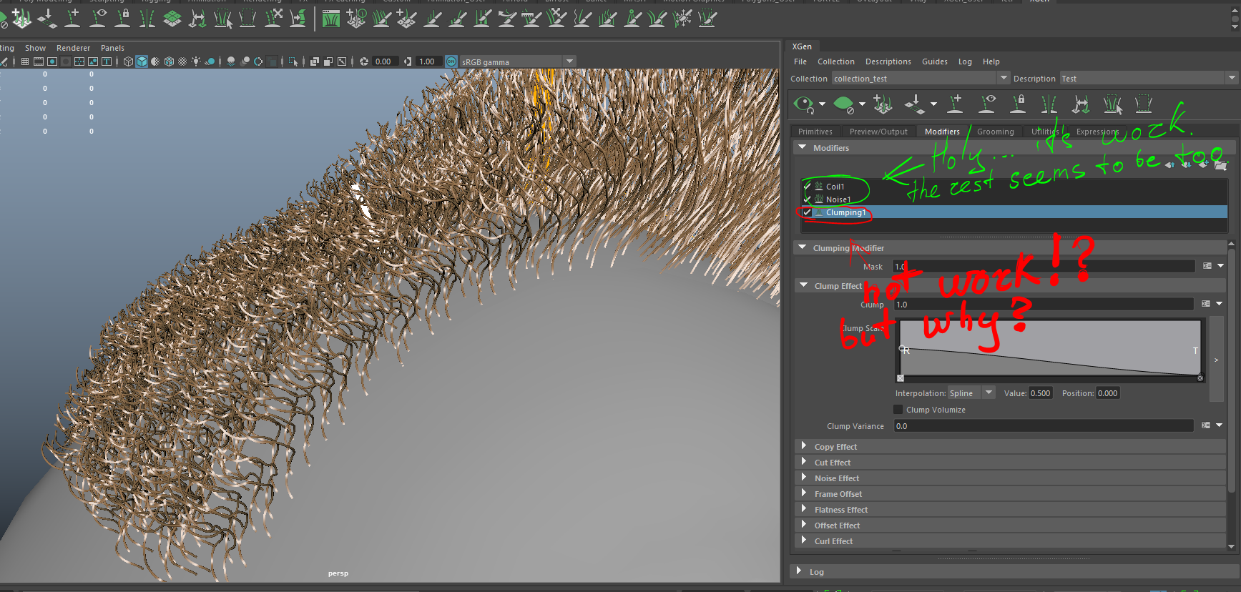Click XGen toolbar guide icon with a padlock
Screen dimensions: 1241x592
click(x=1018, y=104)
